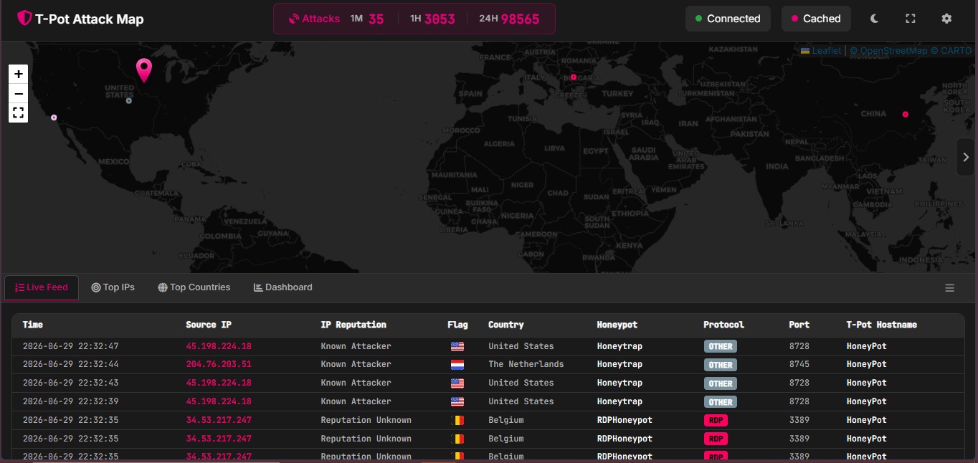Open the OpenStreetMap attribution link

coord(888,51)
